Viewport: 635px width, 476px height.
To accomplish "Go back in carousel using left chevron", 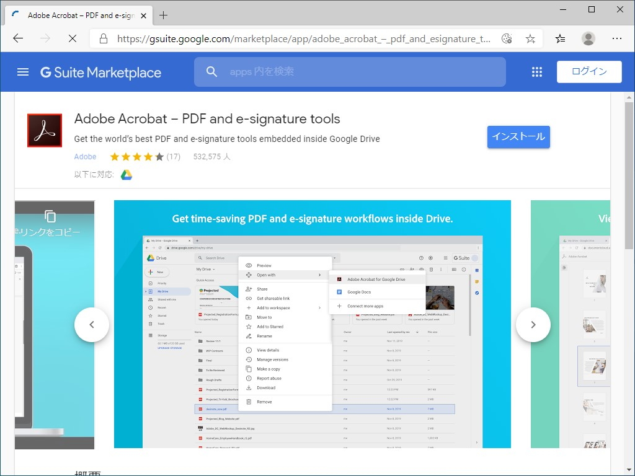I will (x=92, y=324).
